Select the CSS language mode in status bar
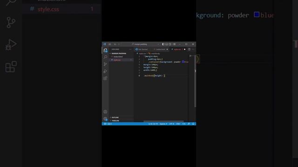The height and width of the screenshot is (167, 298). coord(184,124)
